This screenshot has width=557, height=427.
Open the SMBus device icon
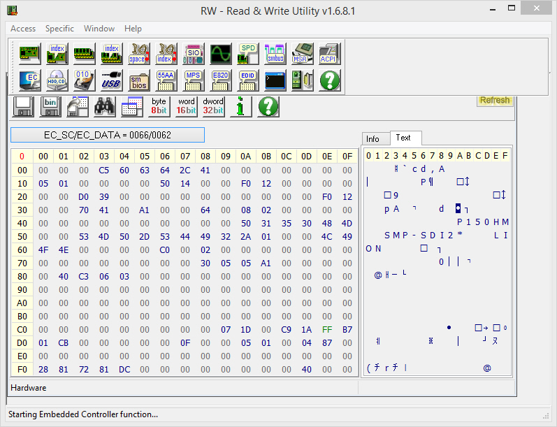pyautogui.click(x=275, y=54)
